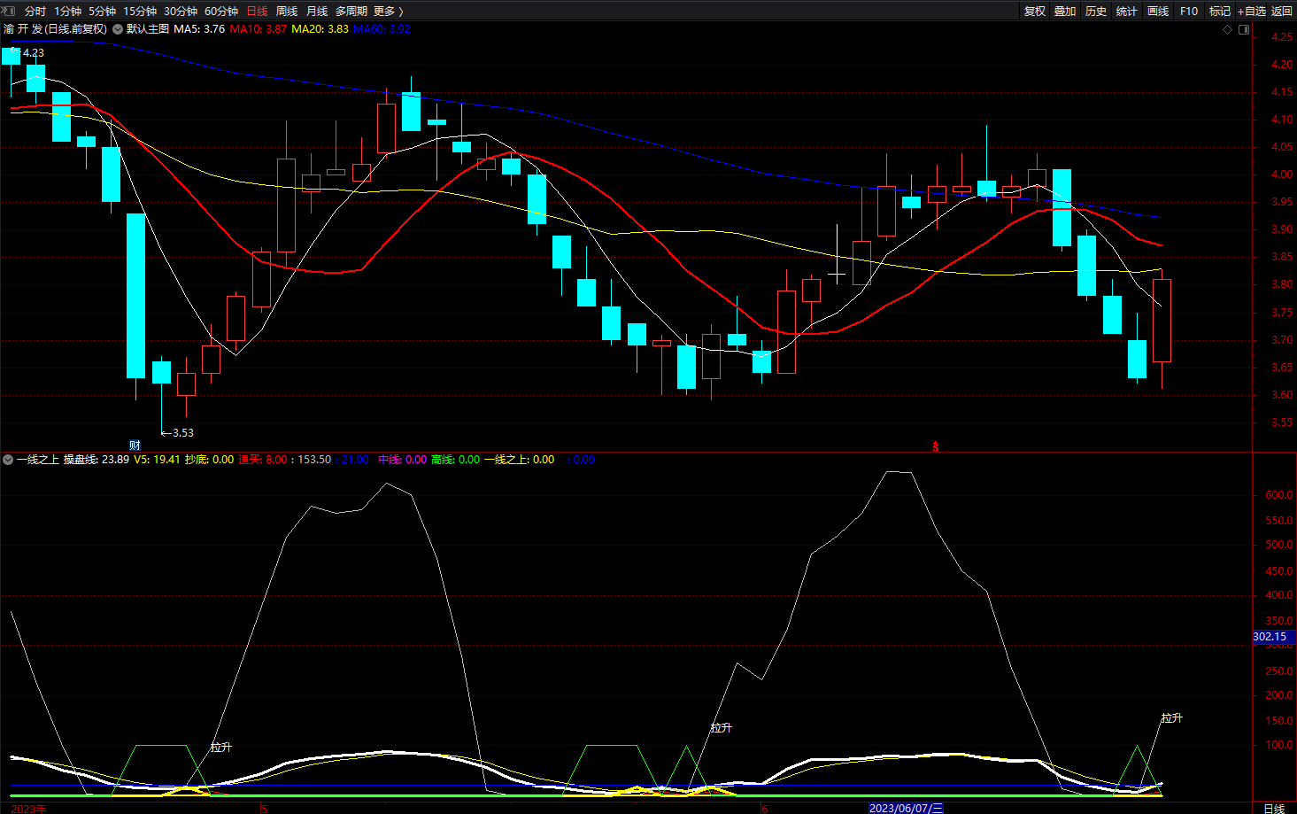Click the MA10: 3.87 label
This screenshot has height=814, width=1297.
point(259,28)
